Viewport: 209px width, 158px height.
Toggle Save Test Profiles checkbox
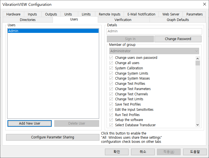coord(111,104)
